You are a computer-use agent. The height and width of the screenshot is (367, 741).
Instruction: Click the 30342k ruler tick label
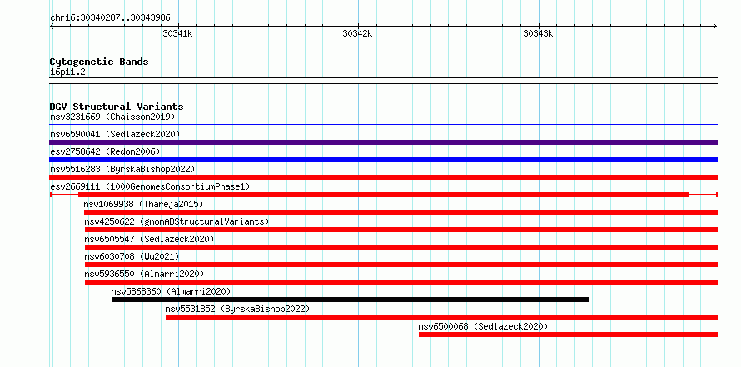358,33
